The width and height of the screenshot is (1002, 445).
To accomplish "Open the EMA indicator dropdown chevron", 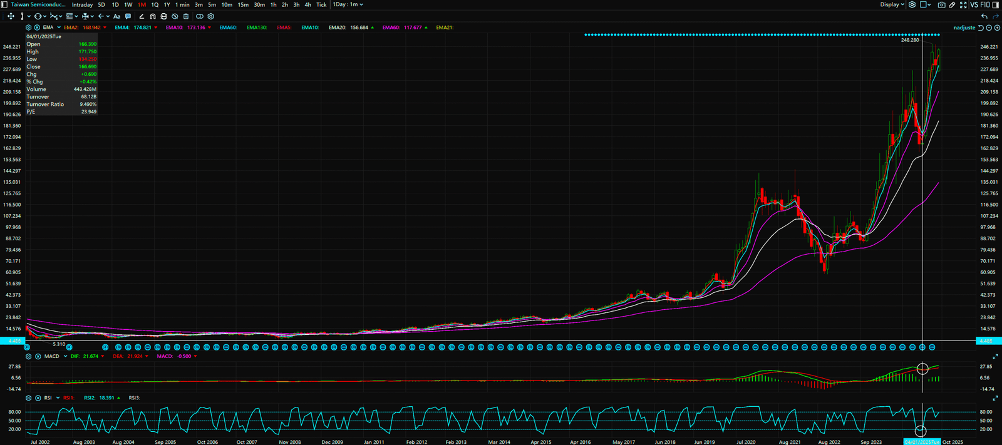I will [x=59, y=28].
